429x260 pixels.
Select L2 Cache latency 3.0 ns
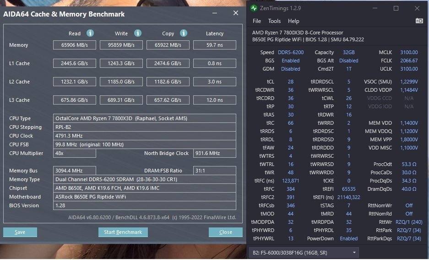(214, 82)
